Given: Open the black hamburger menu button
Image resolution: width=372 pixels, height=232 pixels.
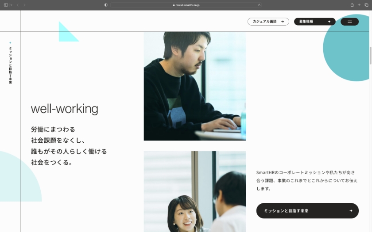Looking at the screenshot, I should [x=349, y=22].
